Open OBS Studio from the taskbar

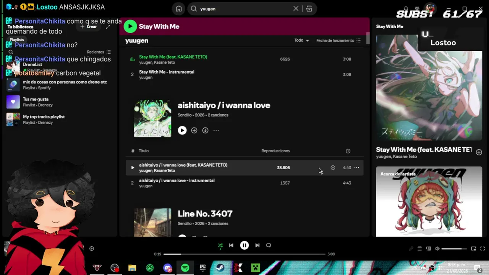pyautogui.click(x=115, y=268)
